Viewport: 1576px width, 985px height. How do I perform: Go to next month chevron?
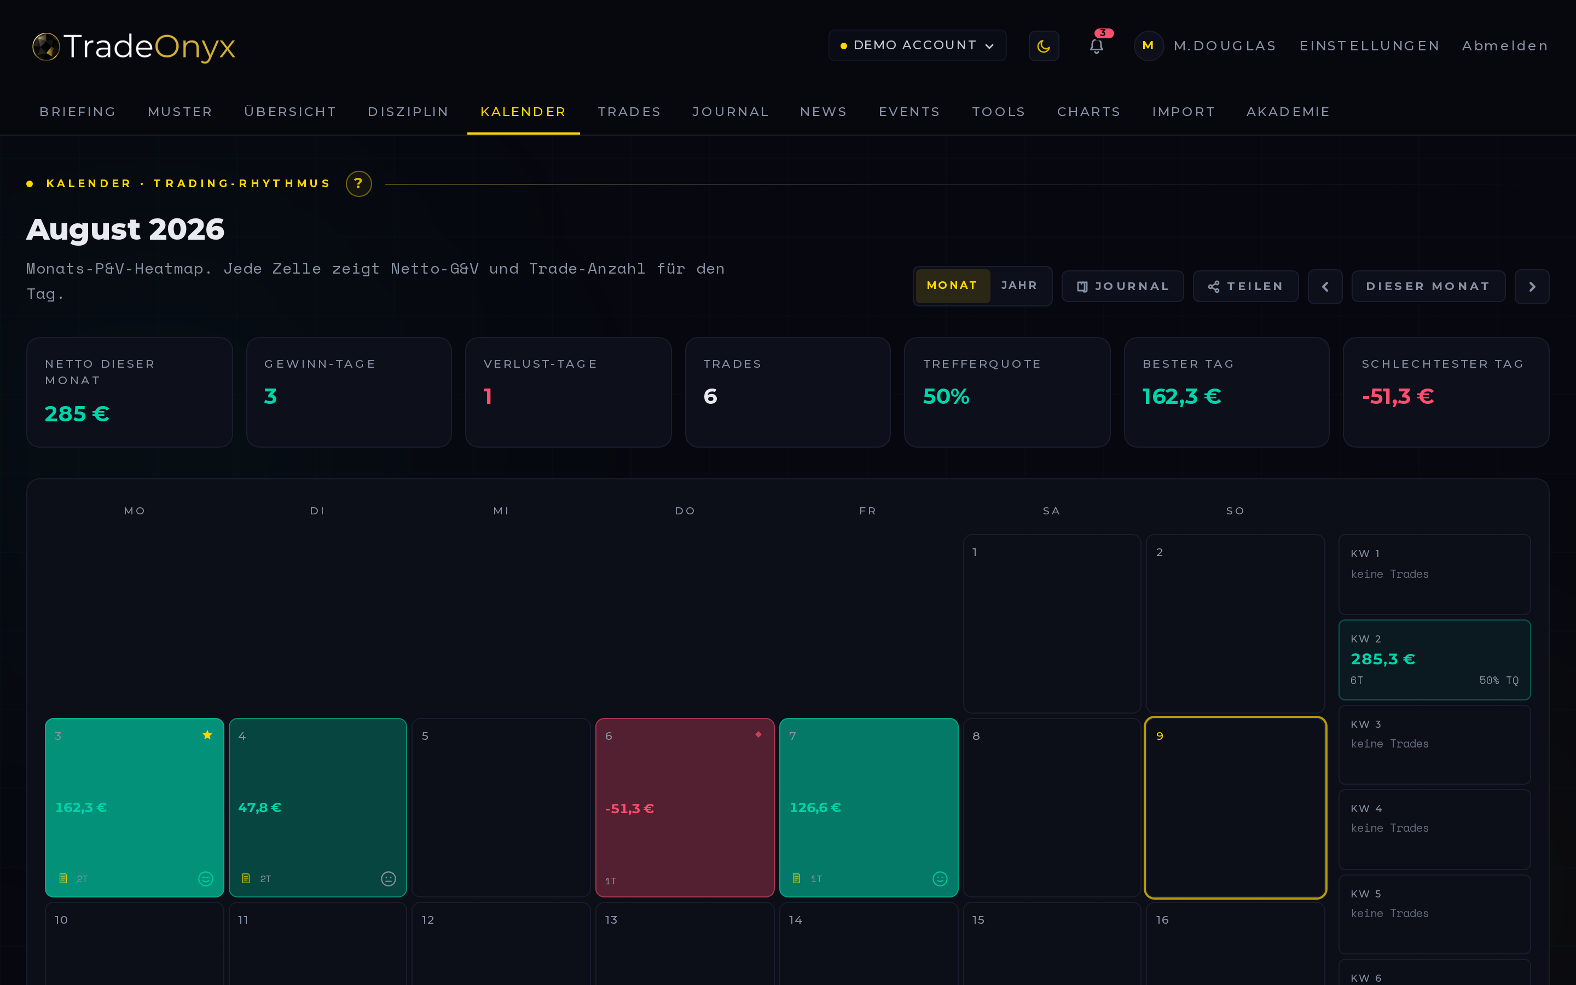pos(1531,286)
